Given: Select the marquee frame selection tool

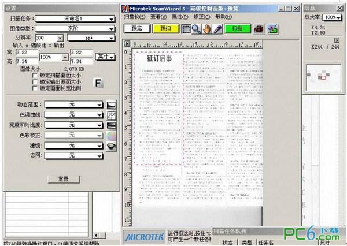Looking at the screenshot, I should click(186, 28).
